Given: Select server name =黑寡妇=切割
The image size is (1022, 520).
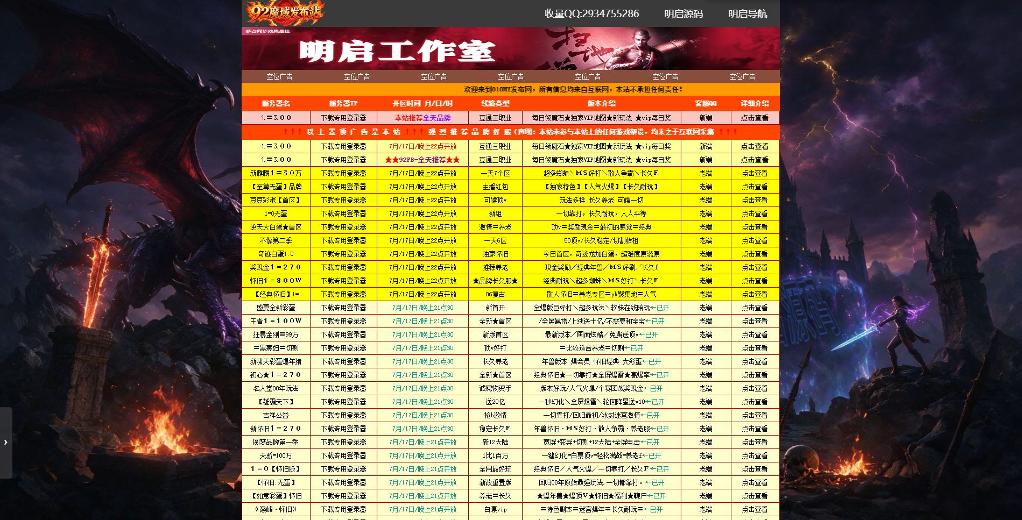Looking at the screenshot, I should pos(276,348).
